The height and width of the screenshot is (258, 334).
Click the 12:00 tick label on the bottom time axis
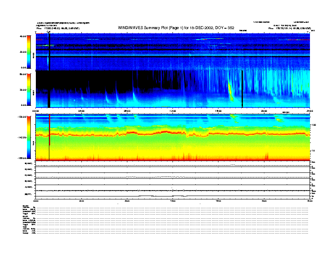click(173, 201)
